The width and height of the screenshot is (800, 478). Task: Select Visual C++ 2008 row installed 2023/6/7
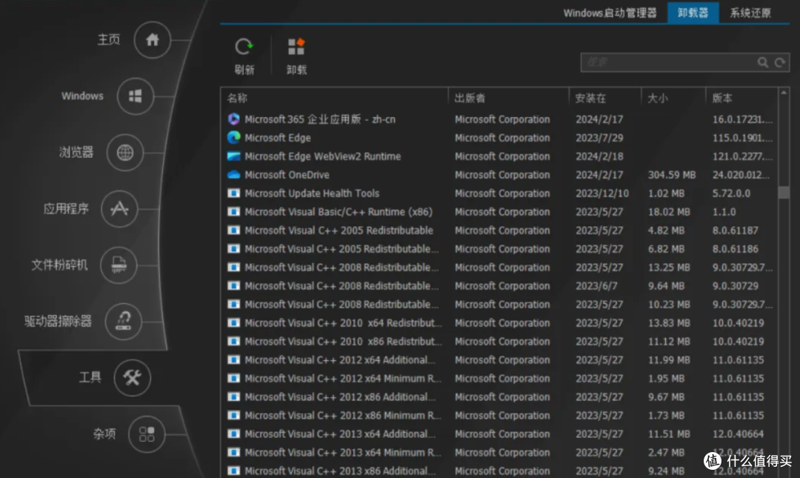tap(500, 285)
